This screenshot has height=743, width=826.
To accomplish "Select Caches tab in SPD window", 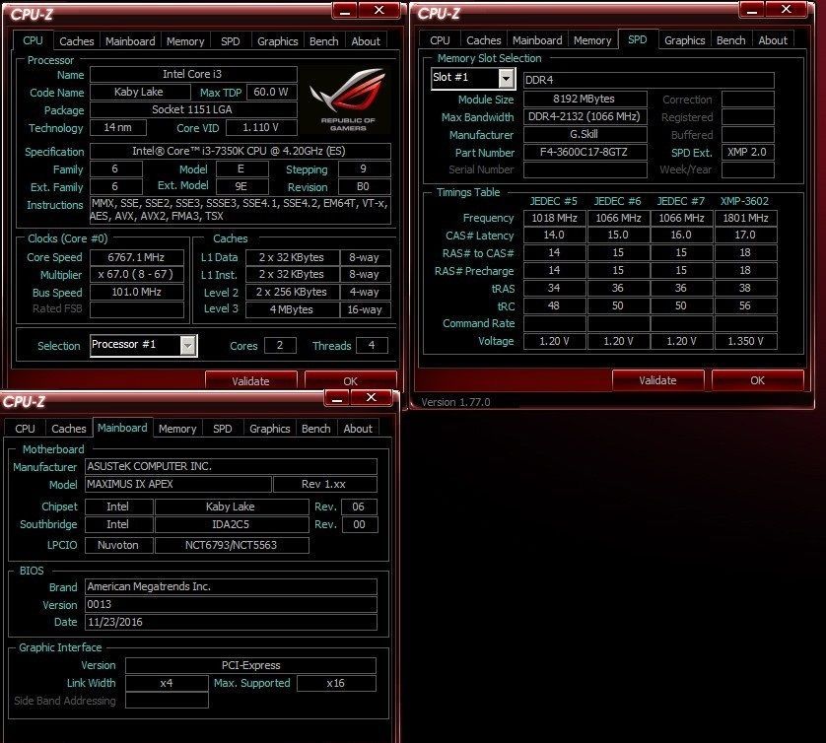I will (x=484, y=40).
